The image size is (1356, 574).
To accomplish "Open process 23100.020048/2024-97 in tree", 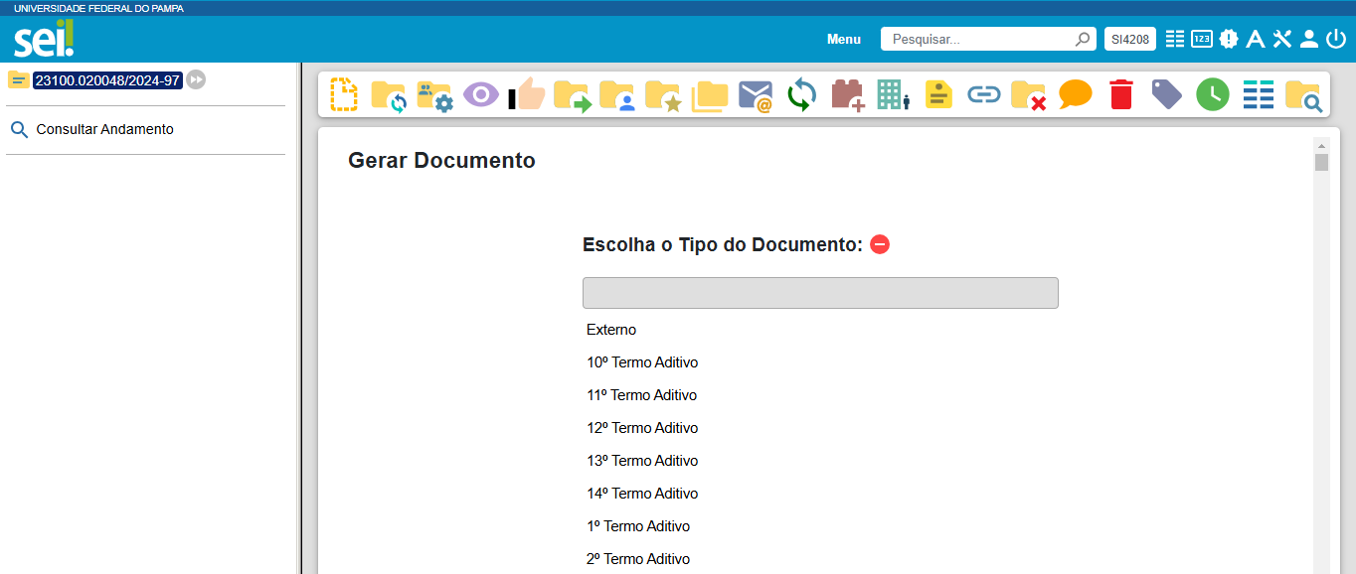I will click(x=106, y=80).
